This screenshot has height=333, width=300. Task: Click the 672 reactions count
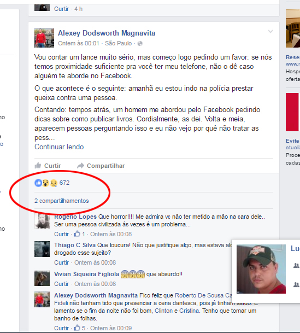[x=64, y=183]
